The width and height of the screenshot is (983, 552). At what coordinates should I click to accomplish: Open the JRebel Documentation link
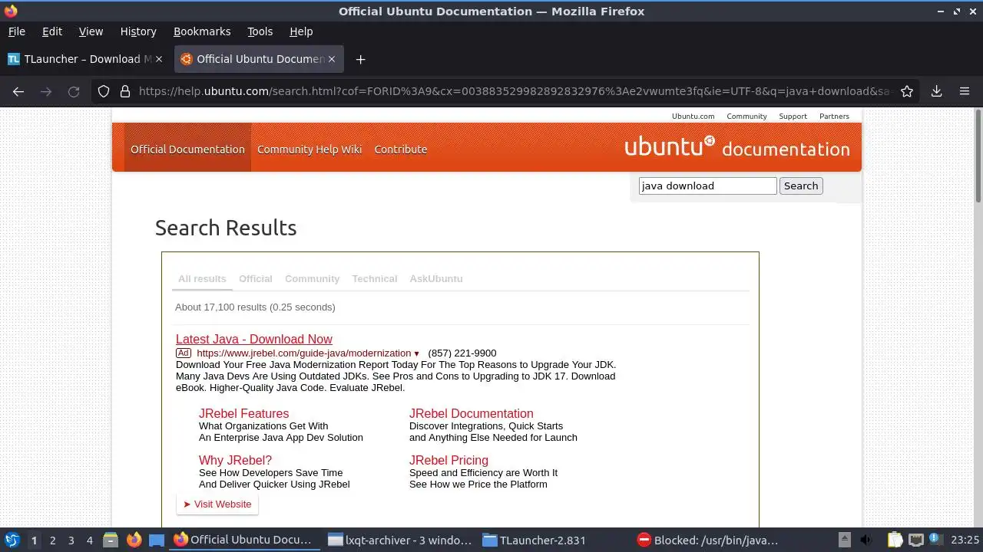472,413
